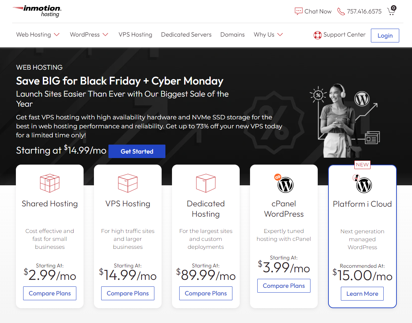Image resolution: width=412 pixels, height=323 pixels.
Task: Click the Chat Now speech bubble icon
Action: 298,11
